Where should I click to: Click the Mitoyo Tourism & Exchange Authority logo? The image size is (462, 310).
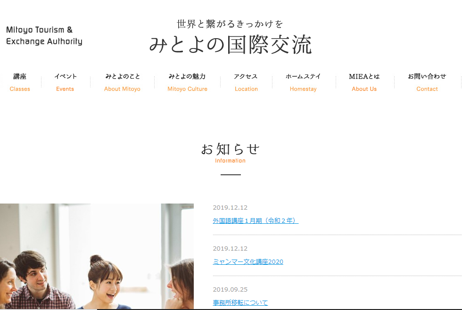pos(44,36)
